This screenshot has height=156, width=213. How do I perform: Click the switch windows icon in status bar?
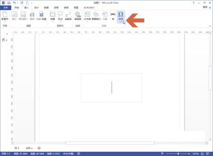click(x=207, y=153)
